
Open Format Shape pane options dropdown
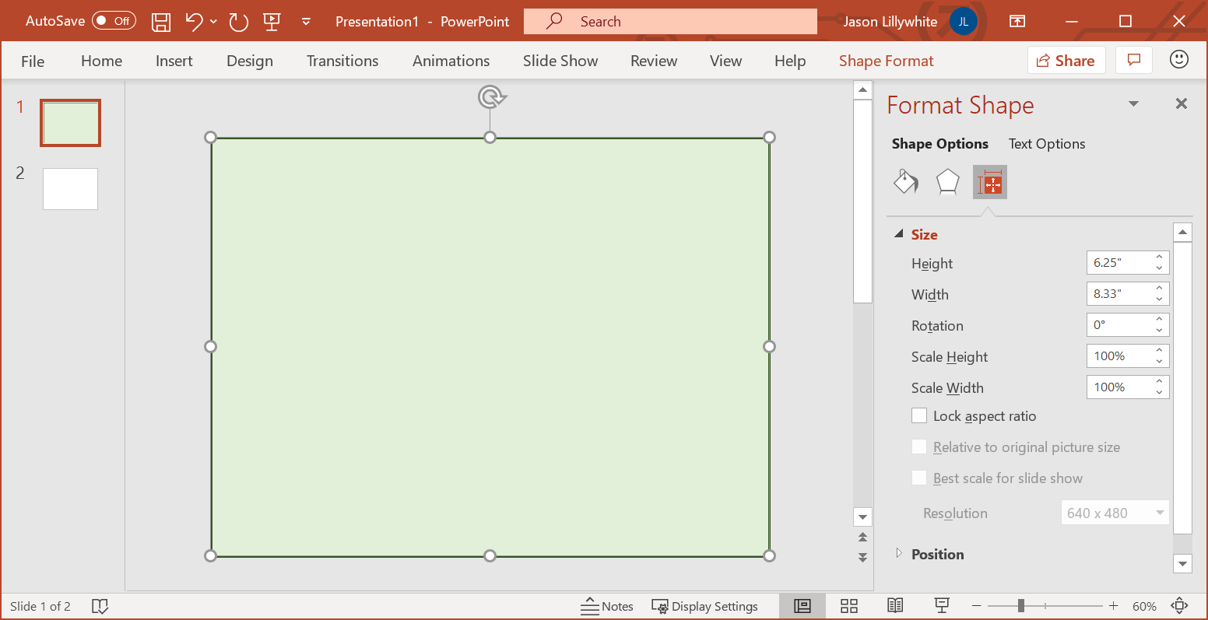1134,104
